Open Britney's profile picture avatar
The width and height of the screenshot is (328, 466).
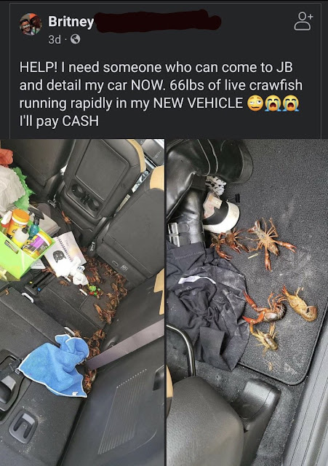[31, 24]
